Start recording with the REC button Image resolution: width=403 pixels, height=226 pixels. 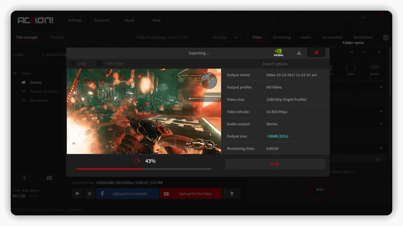point(320,189)
